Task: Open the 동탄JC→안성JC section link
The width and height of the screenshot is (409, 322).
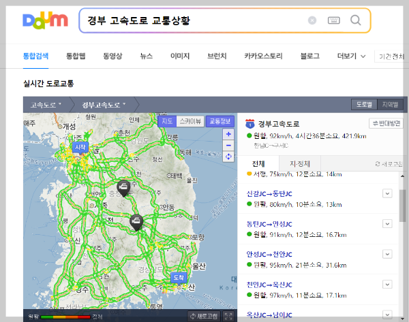Action: tap(269, 224)
